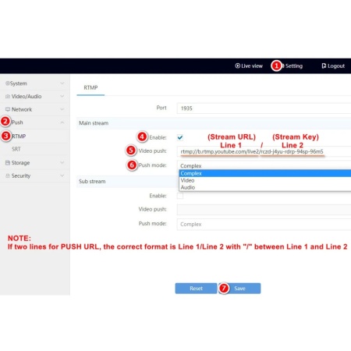Click the Port input field
Viewport: 351px width, 351px height.
(264, 108)
